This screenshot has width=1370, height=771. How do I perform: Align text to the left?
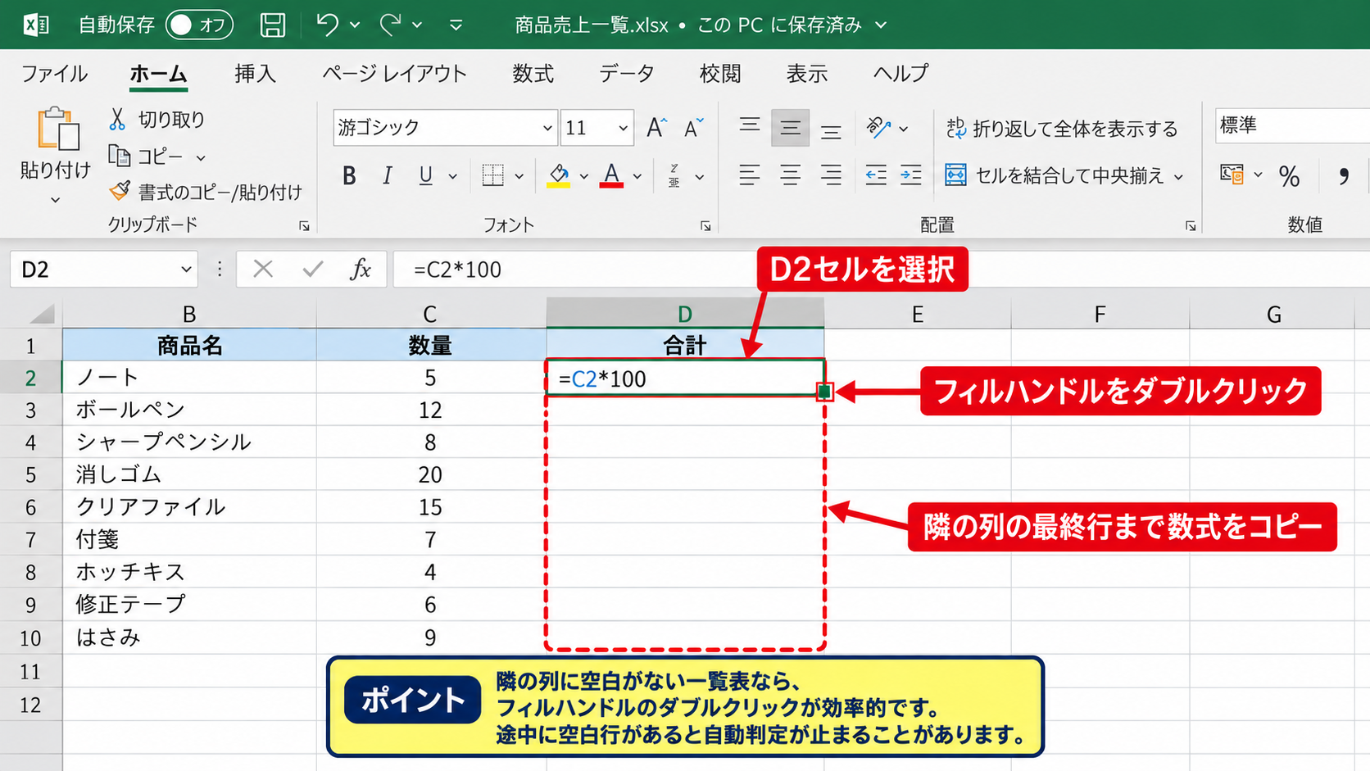click(749, 175)
